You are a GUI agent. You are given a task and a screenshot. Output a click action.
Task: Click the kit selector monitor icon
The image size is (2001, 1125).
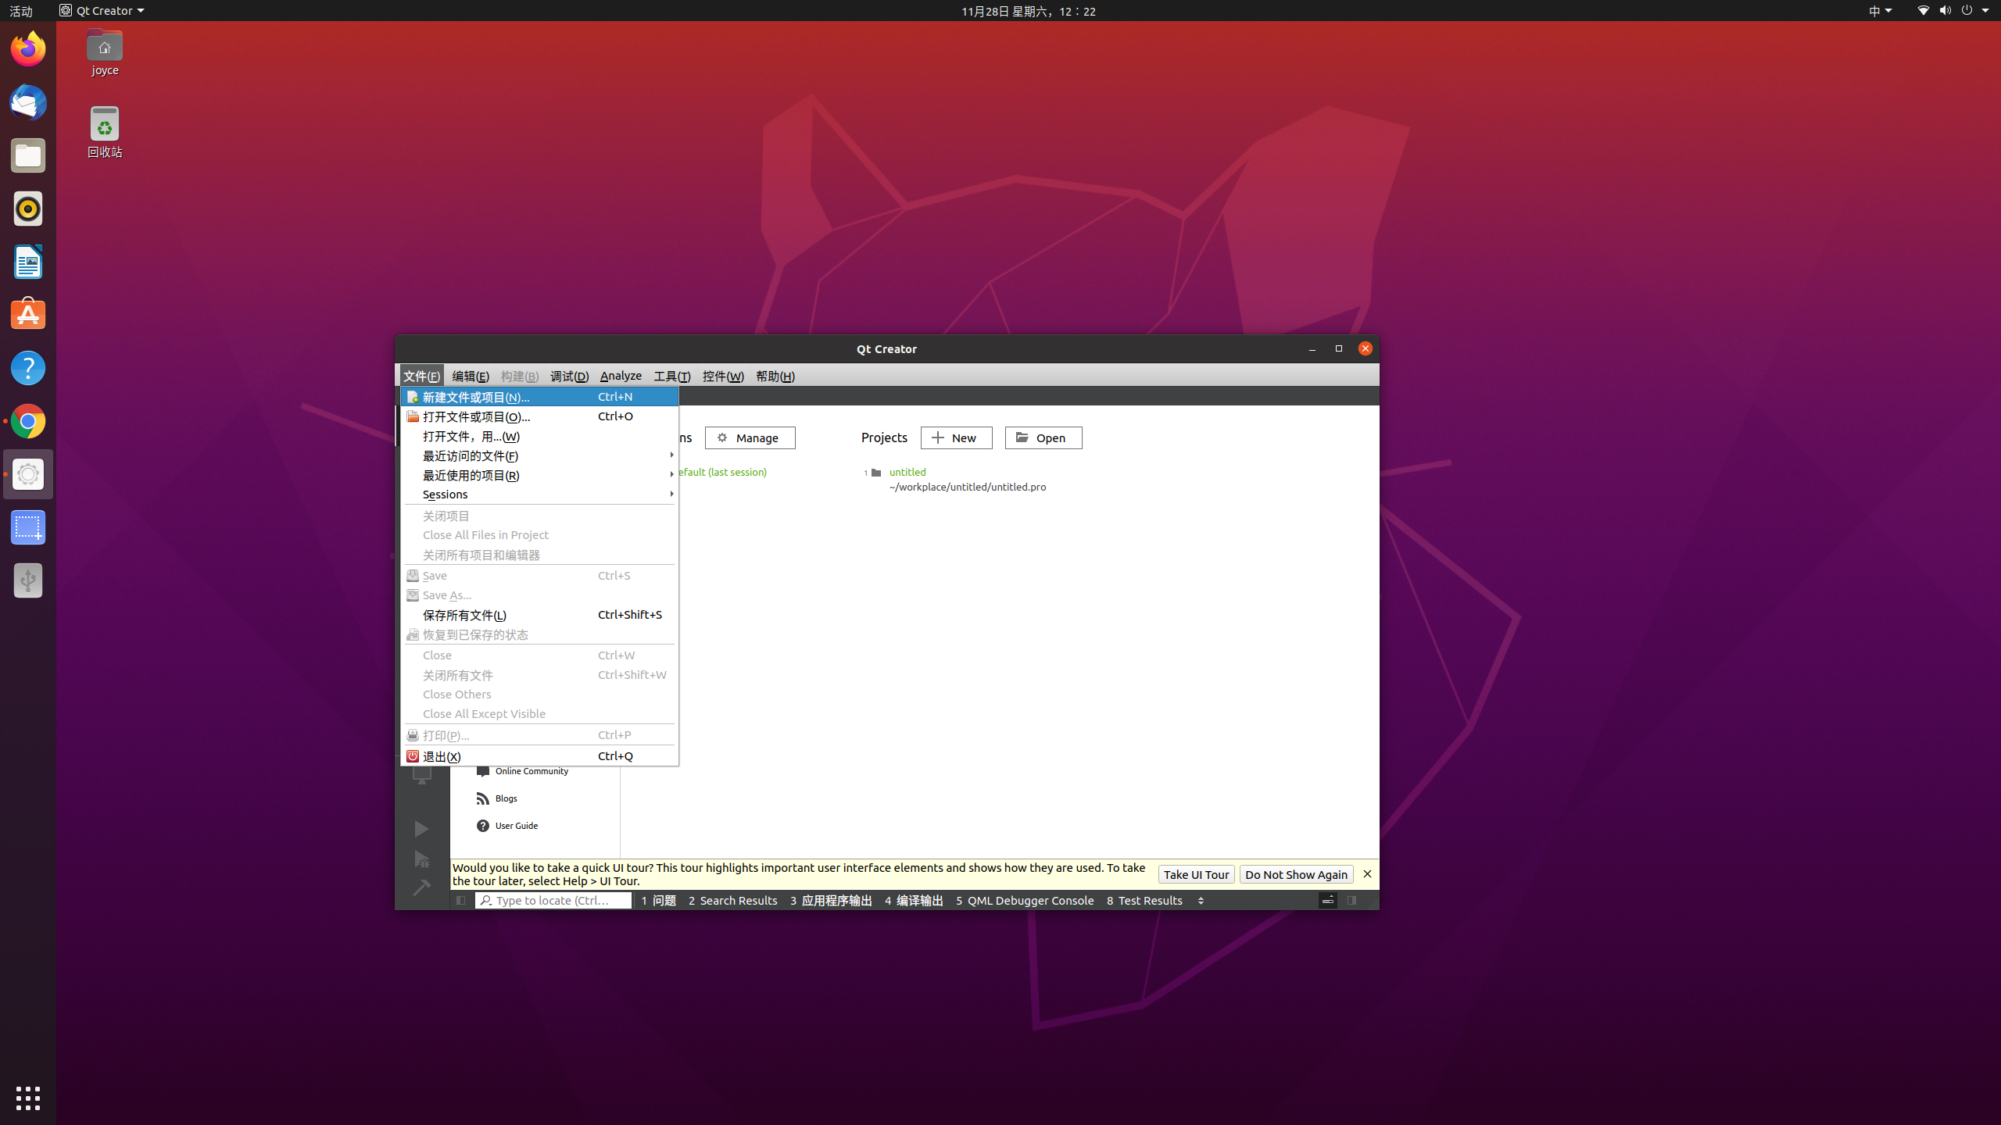pyautogui.click(x=421, y=775)
